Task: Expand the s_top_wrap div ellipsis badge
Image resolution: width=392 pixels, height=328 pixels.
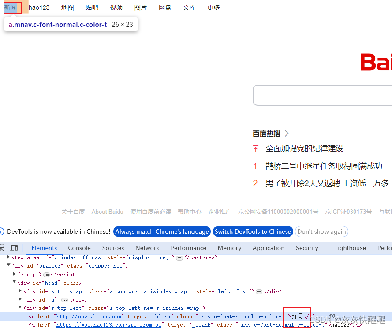Action: point(259,291)
